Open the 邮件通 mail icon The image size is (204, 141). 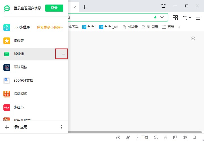(x=7, y=54)
